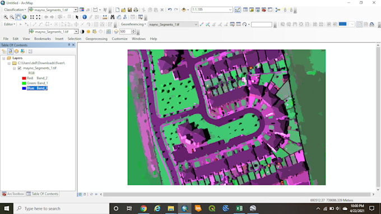Activate the Pan hand tool
The width and height of the screenshot is (381, 214).
pos(18,17)
